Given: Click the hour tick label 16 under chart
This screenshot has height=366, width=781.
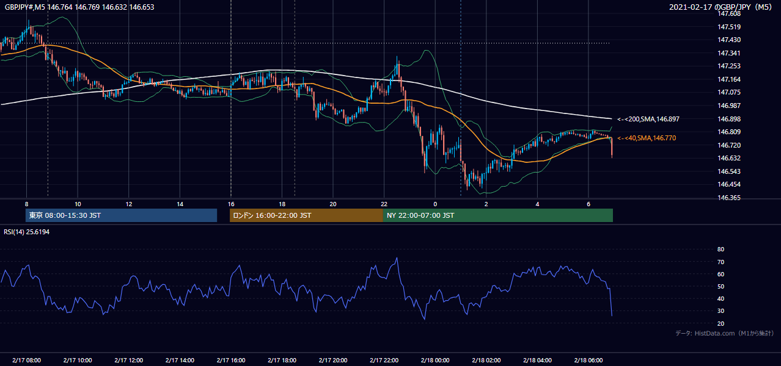Looking at the screenshot, I should [230, 204].
